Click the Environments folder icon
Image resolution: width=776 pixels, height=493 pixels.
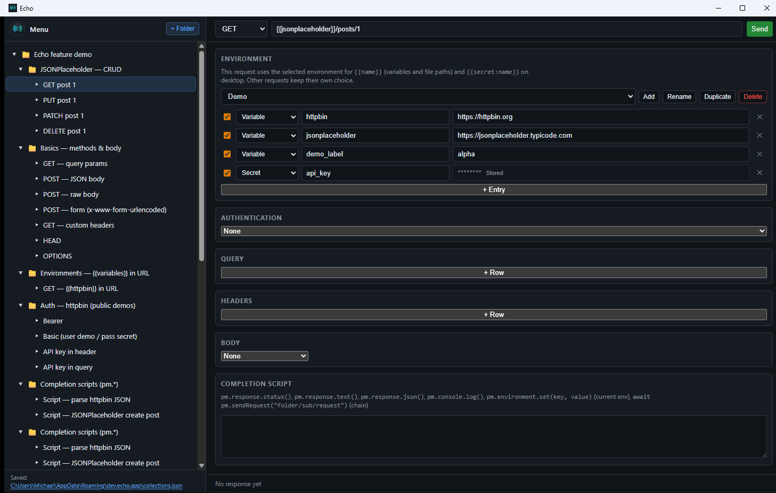[x=32, y=273]
